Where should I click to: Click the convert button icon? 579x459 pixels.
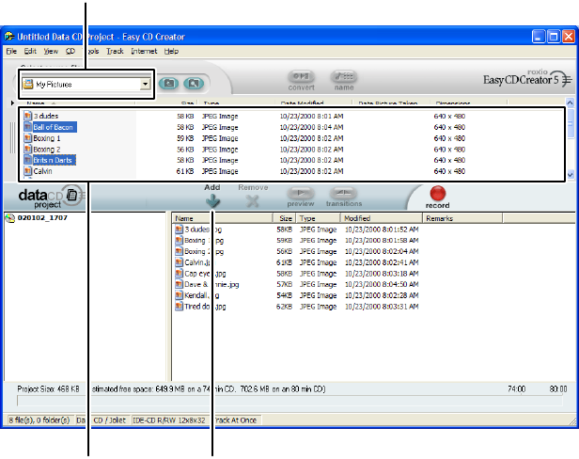302,76
